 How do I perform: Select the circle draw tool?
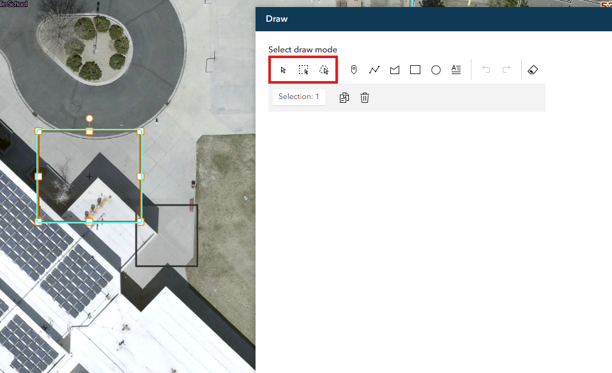coord(436,70)
